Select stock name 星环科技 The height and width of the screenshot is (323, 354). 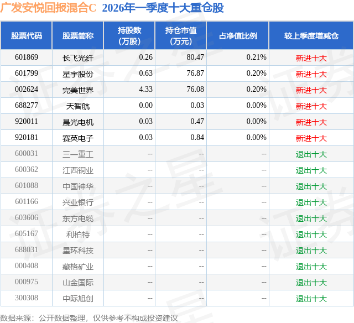[78, 251]
